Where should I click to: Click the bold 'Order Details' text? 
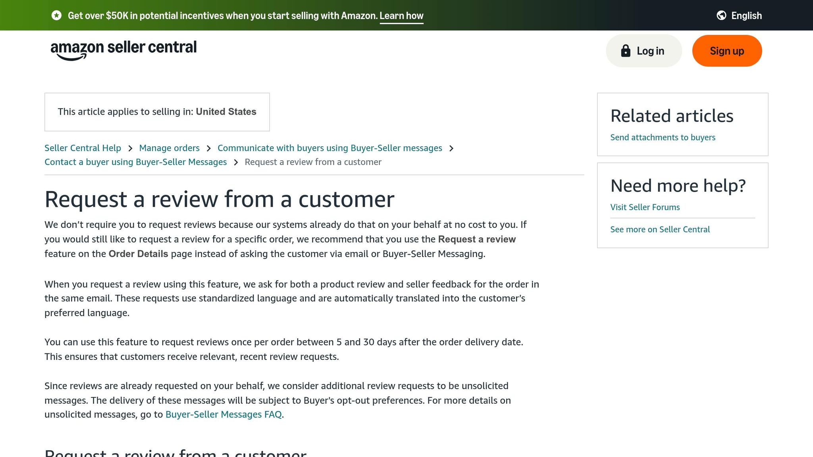[x=138, y=254]
